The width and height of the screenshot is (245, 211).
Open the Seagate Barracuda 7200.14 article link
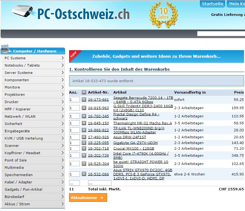point(143,100)
